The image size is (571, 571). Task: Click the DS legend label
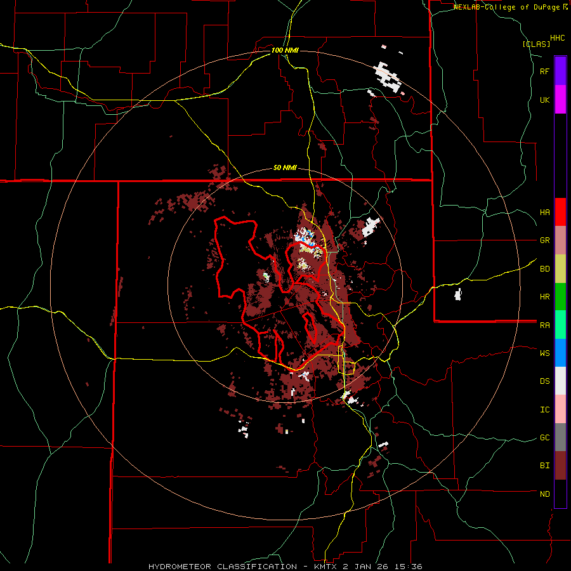click(x=544, y=381)
